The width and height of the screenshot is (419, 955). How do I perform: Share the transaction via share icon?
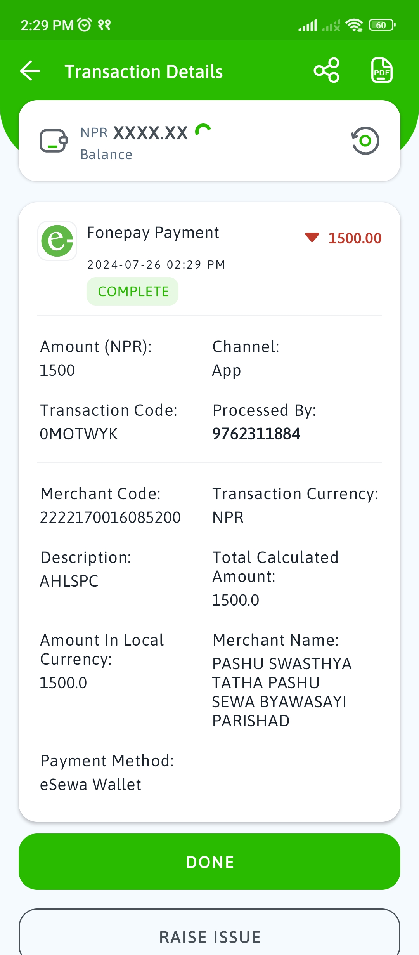327,70
